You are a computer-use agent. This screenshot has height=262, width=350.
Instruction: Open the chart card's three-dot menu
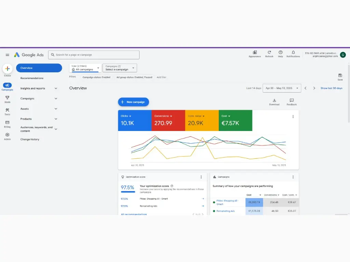point(293,117)
